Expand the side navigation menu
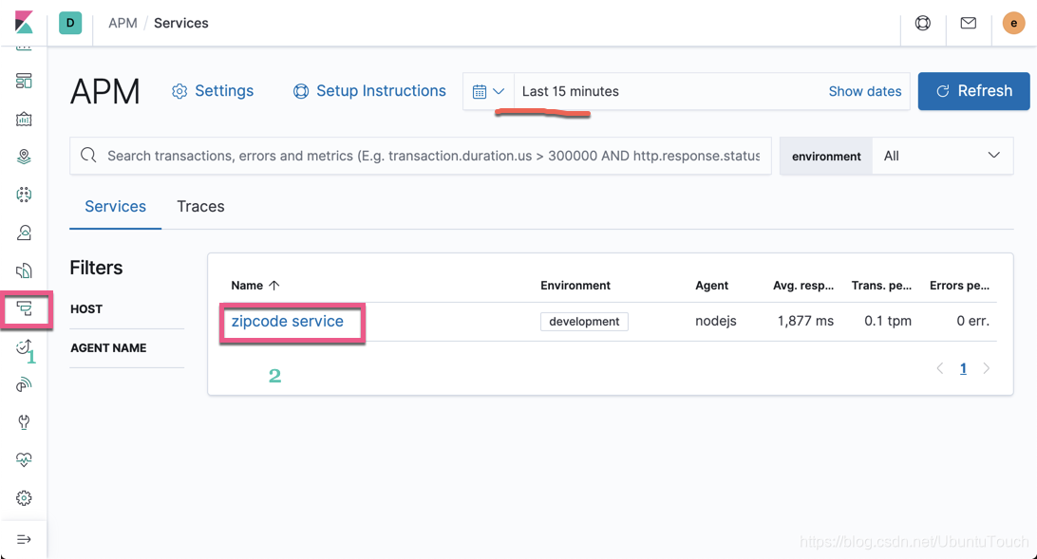The height and width of the screenshot is (559, 1037). [x=24, y=540]
